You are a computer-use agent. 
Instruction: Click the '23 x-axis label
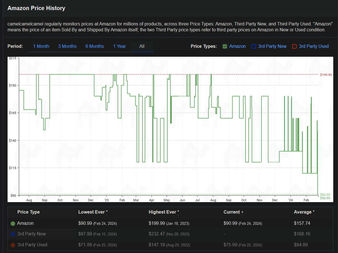click(x=106, y=200)
